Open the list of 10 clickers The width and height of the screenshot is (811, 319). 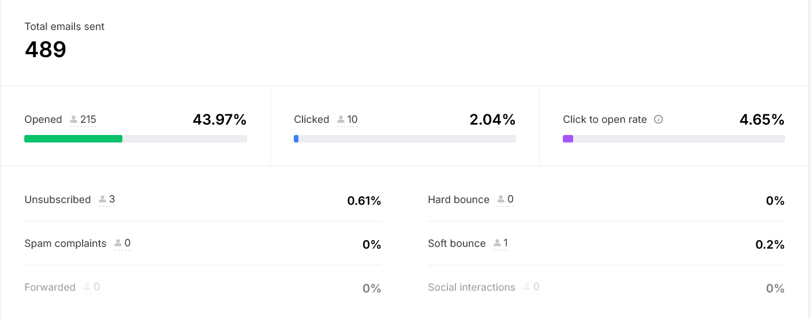pos(352,119)
